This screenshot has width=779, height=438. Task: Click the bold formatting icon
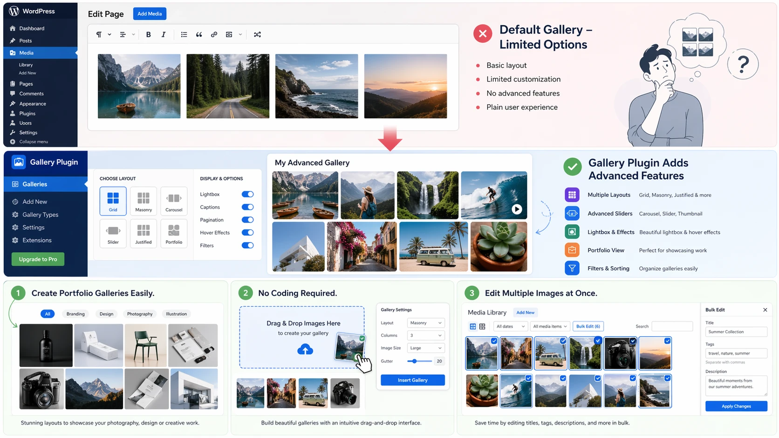click(x=148, y=34)
